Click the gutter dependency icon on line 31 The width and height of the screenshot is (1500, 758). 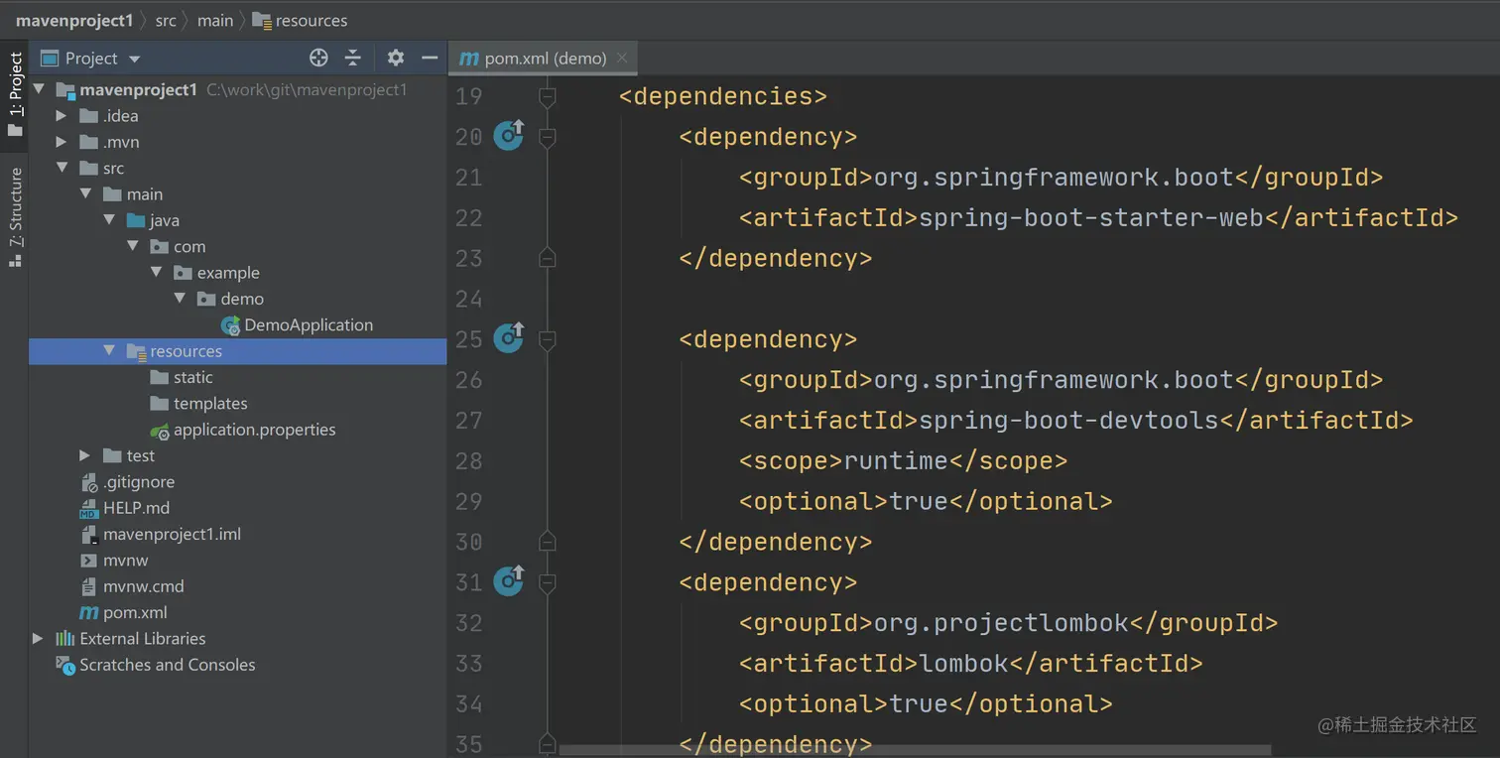tap(509, 580)
